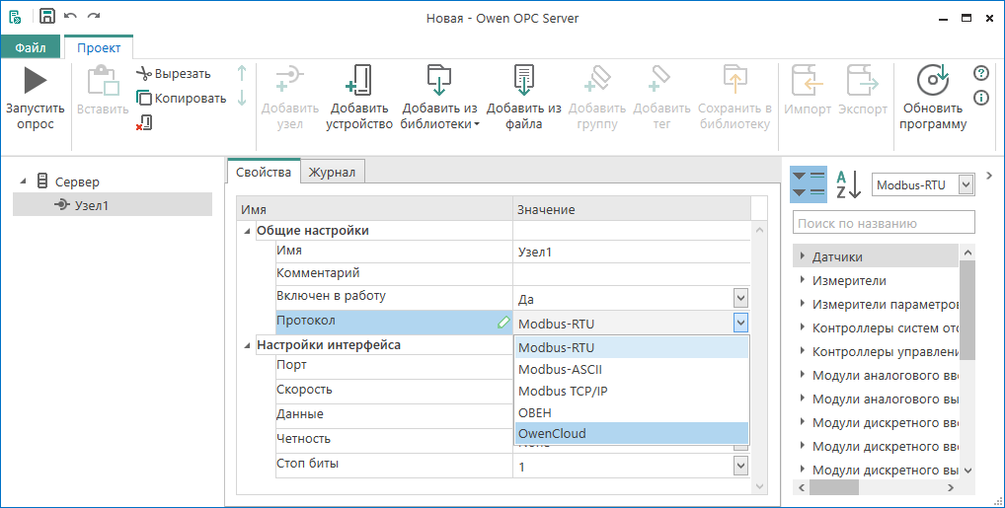The height and width of the screenshot is (508, 1005).
Task: Click the Запустить опрос play icon
Action: pos(36,81)
